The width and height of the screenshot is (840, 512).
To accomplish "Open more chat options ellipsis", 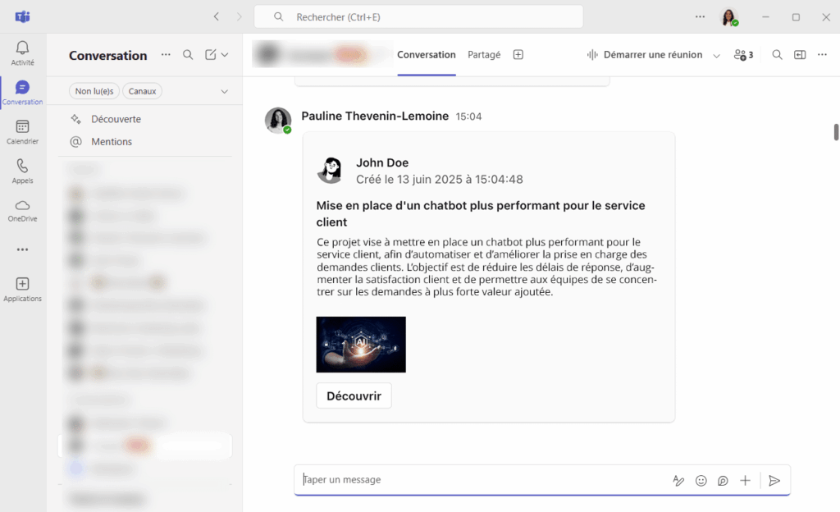I will click(822, 55).
